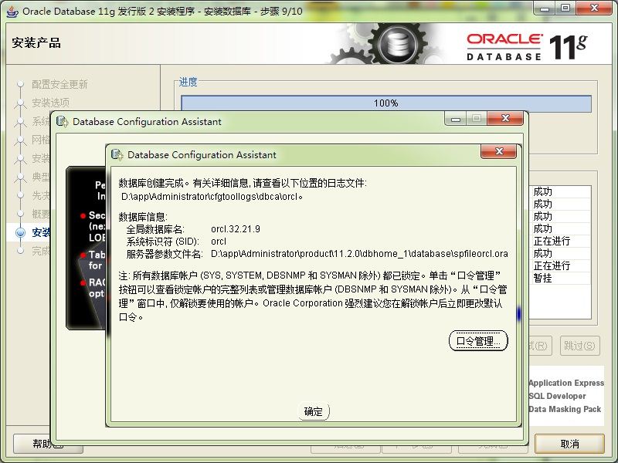Click the 确定 button in the dialog
Viewport: 618px width, 463px height.
314,411
